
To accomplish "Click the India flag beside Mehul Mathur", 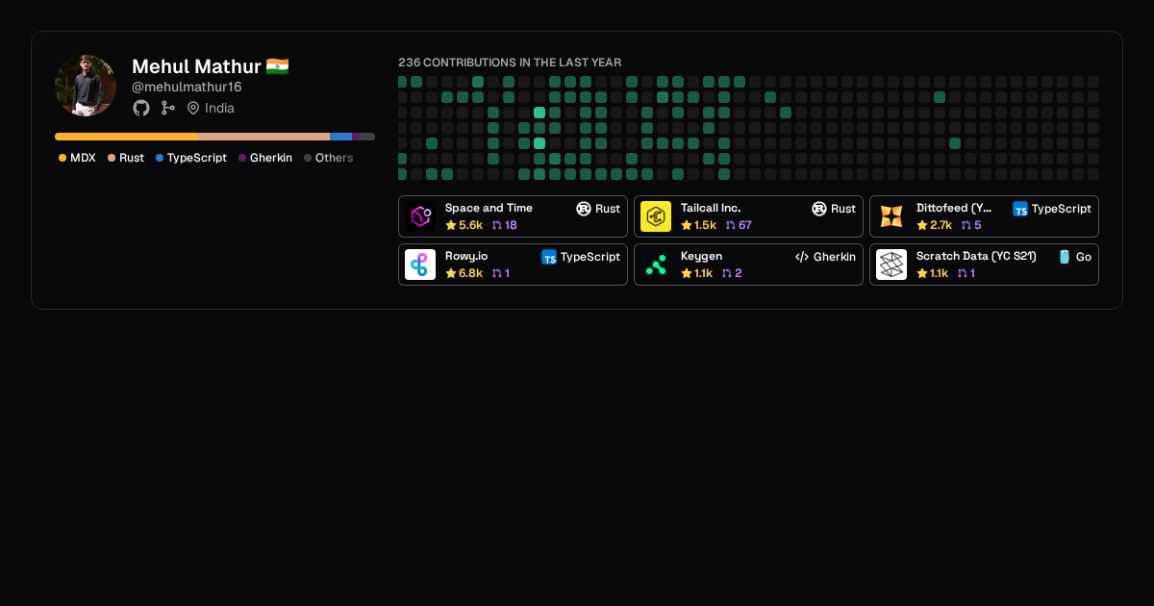I will [x=278, y=66].
